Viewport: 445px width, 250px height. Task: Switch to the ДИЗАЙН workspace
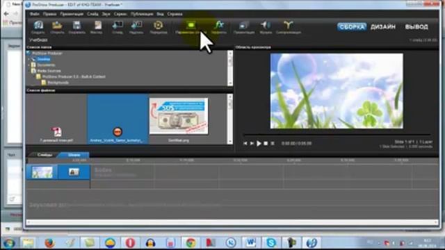383,26
